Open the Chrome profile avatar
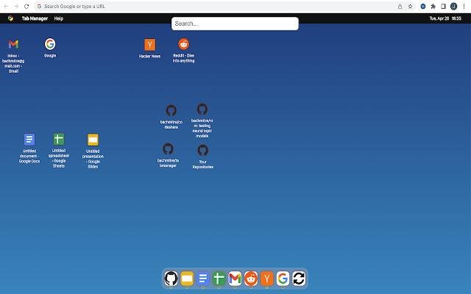Viewport: 471px width, 294px height. (x=453, y=7)
